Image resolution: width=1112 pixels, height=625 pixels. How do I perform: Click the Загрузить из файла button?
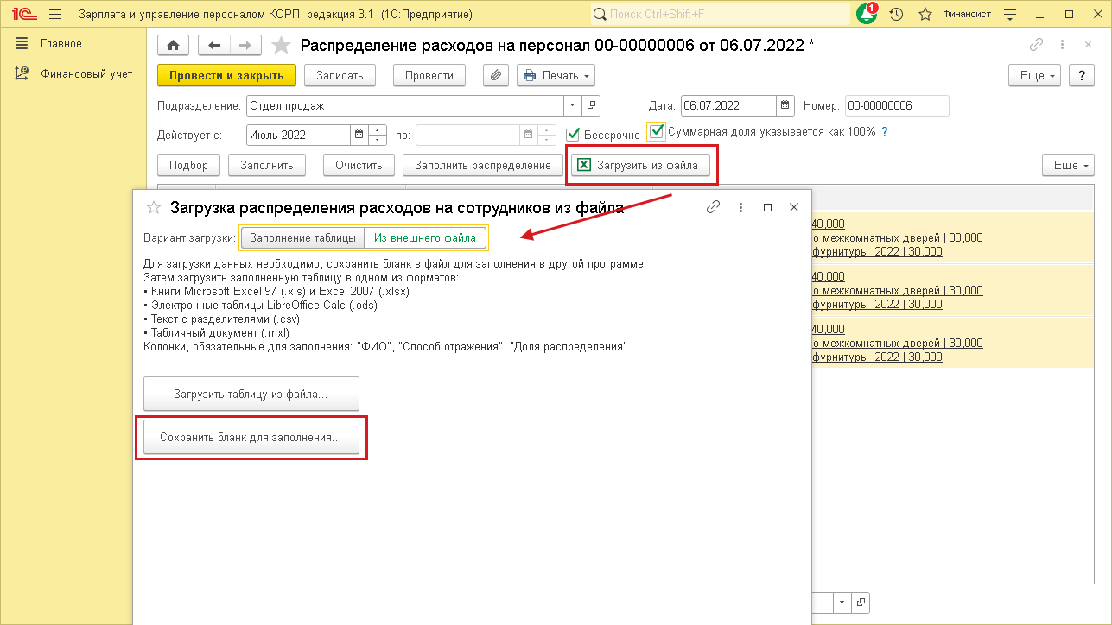pyautogui.click(x=641, y=165)
